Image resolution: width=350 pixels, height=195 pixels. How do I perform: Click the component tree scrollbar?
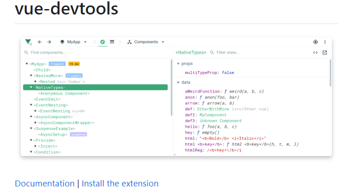click(x=172, y=87)
